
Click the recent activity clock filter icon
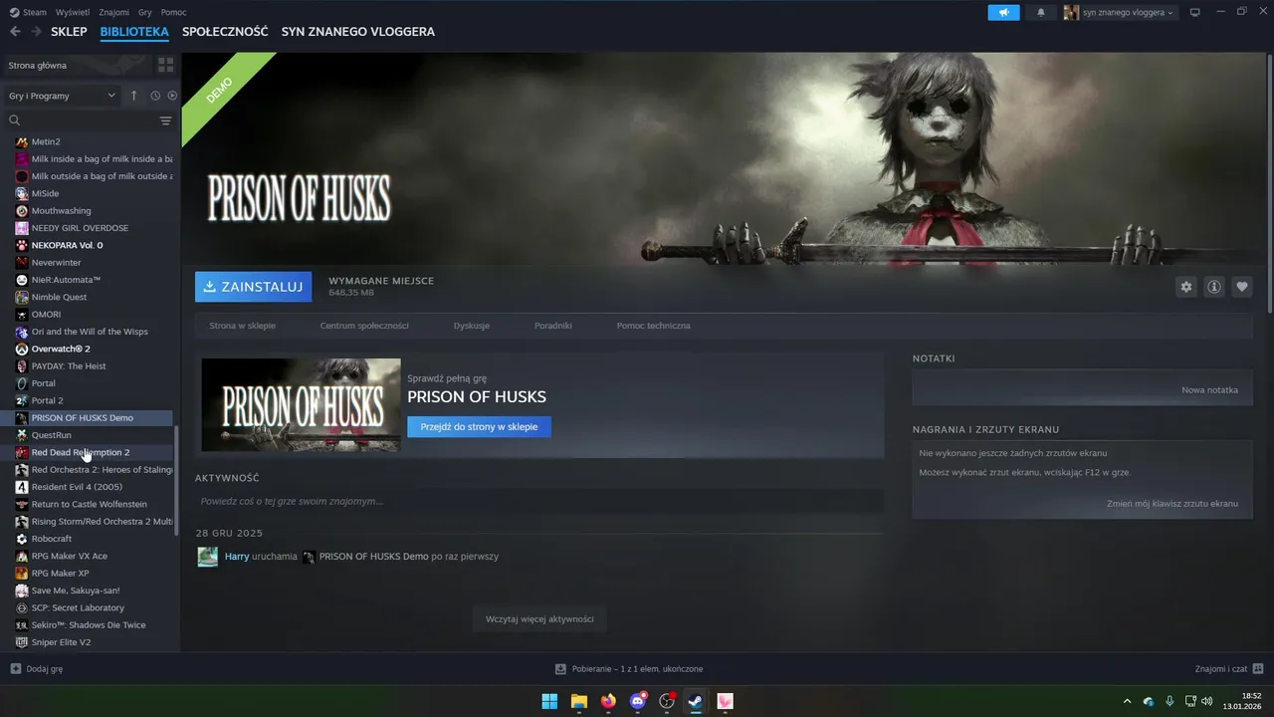[155, 96]
